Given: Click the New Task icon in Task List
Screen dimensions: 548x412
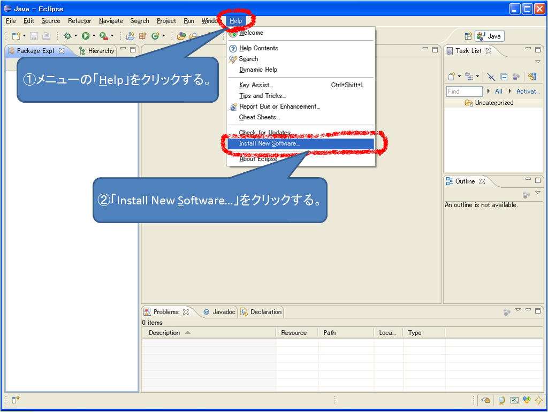Looking at the screenshot, I should (452, 77).
